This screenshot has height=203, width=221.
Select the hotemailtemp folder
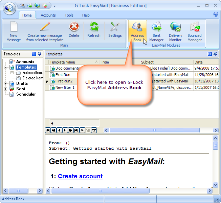pos(33,73)
